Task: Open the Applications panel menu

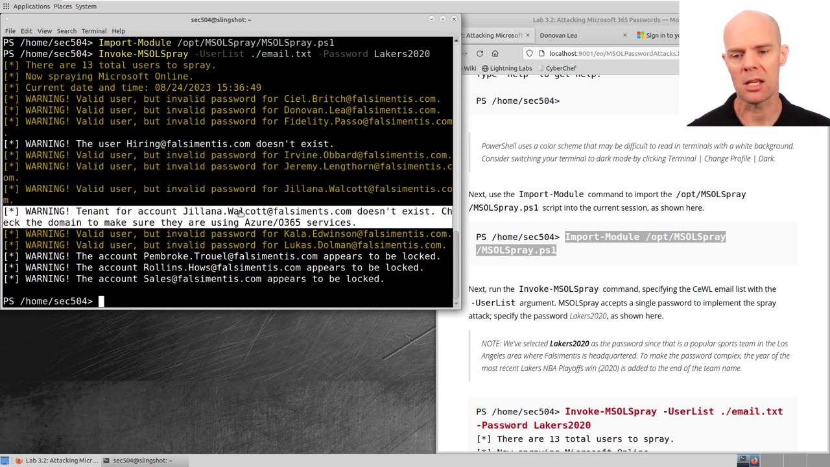Action: tap(31, 6)
